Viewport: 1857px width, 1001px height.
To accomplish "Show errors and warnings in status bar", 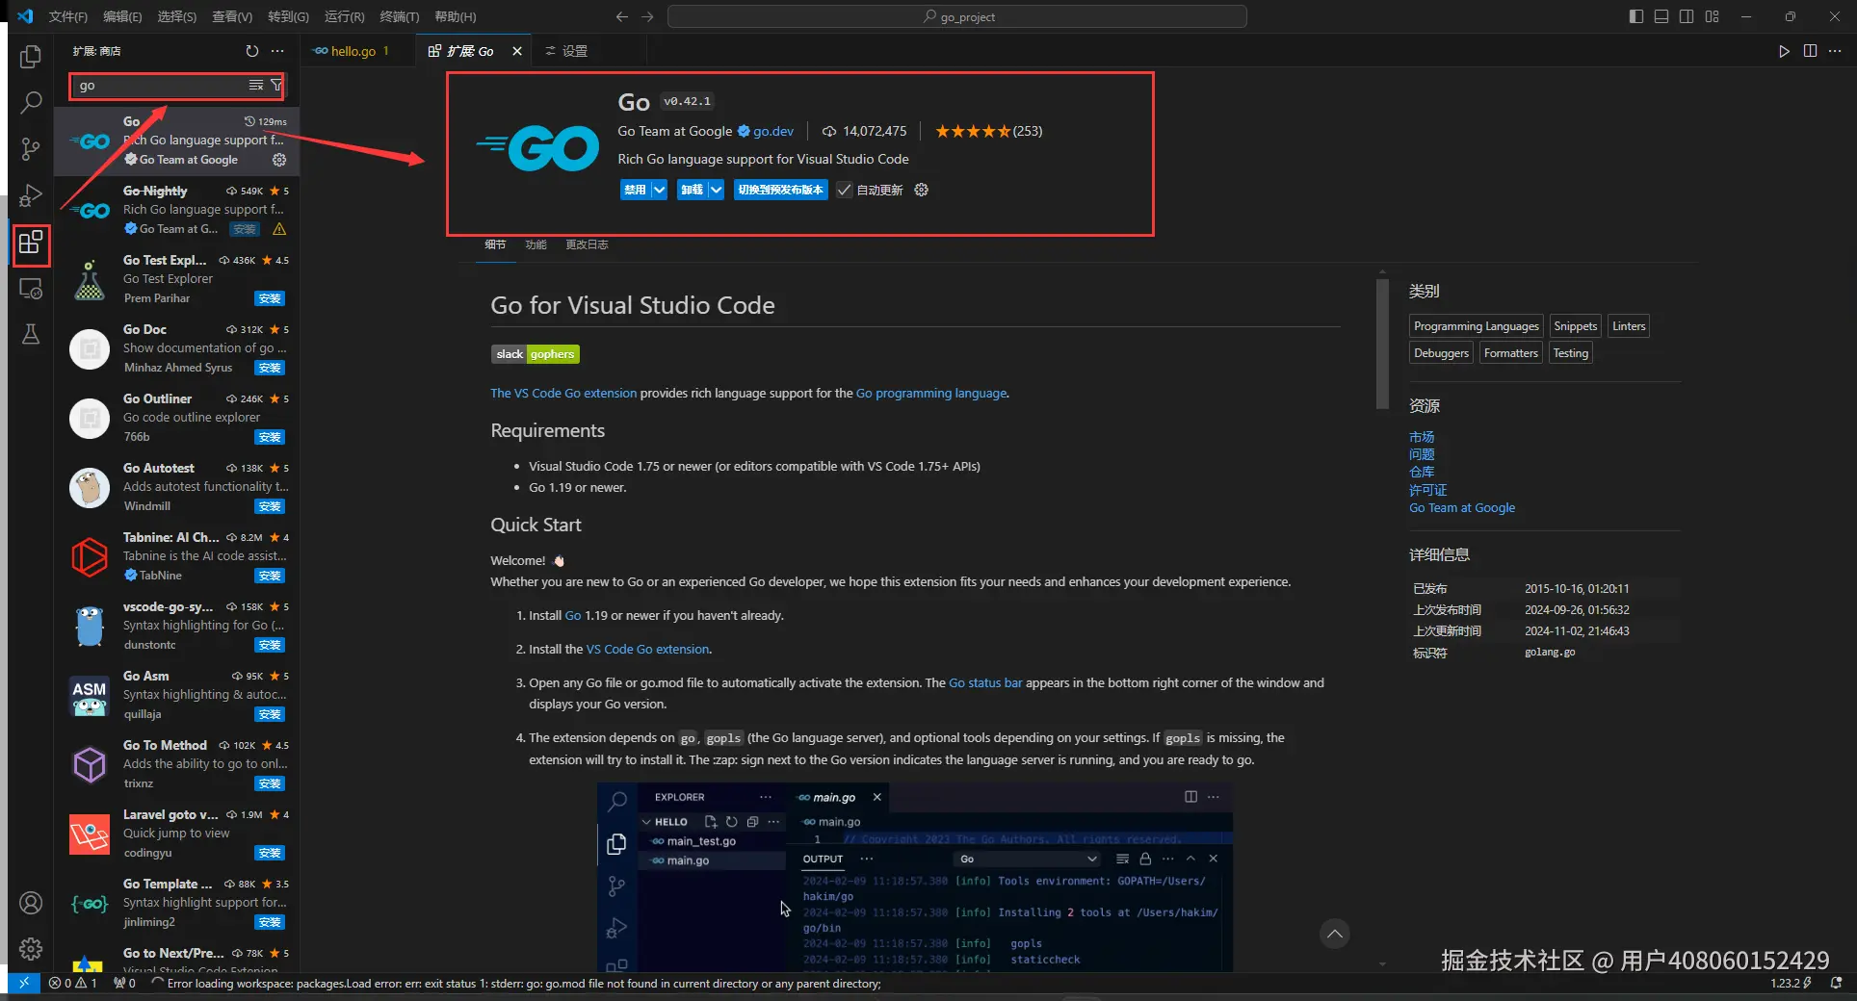I will (x=73, y=983).
